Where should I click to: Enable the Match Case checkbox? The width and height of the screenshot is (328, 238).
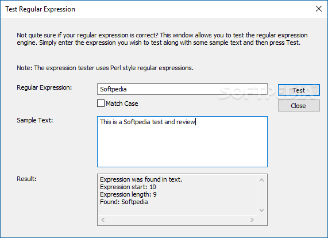tap(101, 103)
